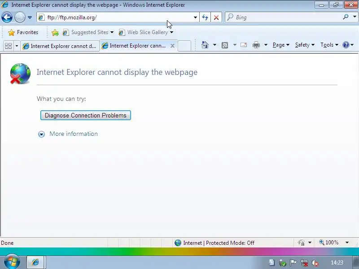Expand the Print options dropdown arrow
The width and height of the screenshot is (359, 269).
pyautogui.click(x=266, y=45)
